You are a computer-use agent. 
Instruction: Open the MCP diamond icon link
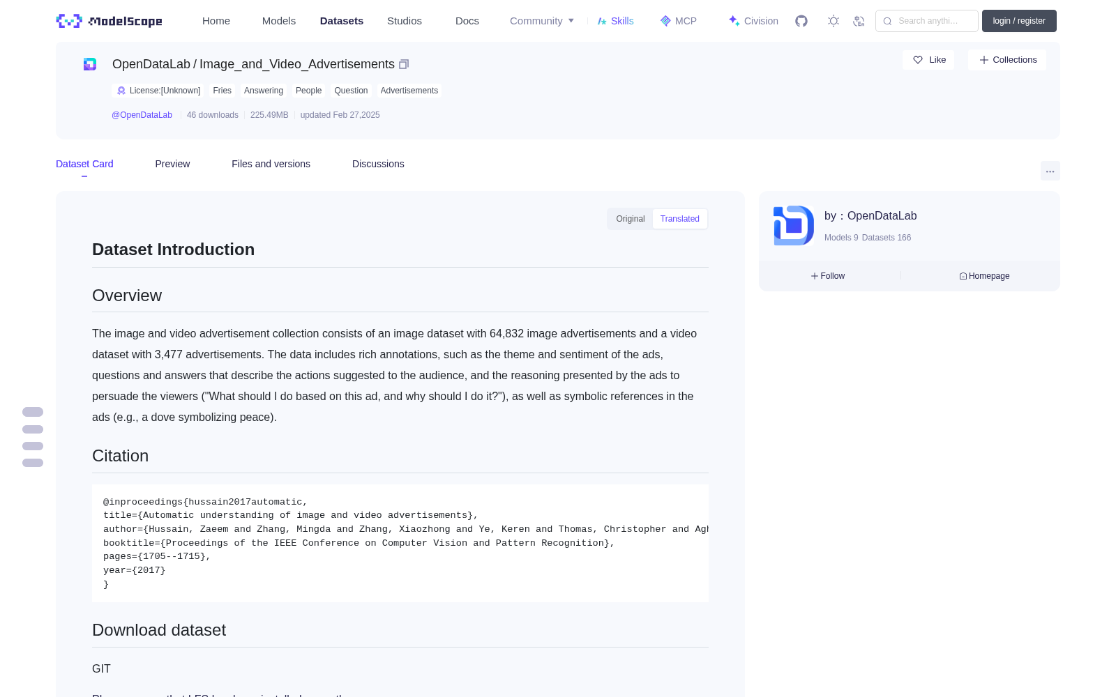[x=678, y=21]
